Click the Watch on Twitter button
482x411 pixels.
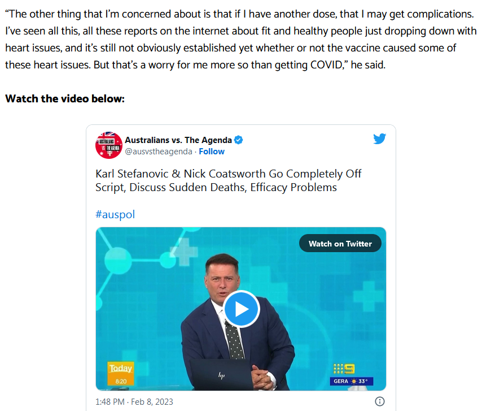[x=340, y=244]
